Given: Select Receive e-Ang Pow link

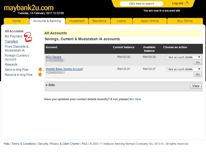Looking at the screenshot, I should (x=18, y=75).
